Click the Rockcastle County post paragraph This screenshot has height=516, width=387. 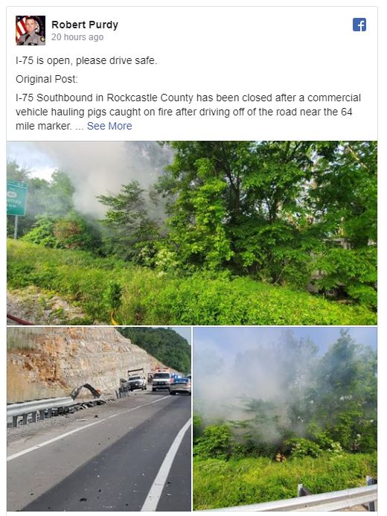188,112
